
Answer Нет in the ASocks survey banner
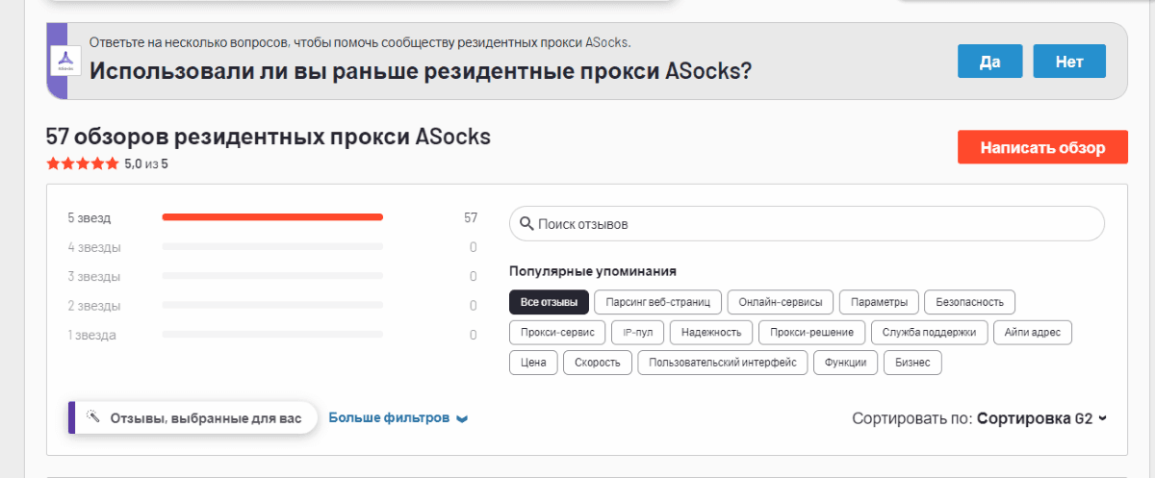point(1069,62)
